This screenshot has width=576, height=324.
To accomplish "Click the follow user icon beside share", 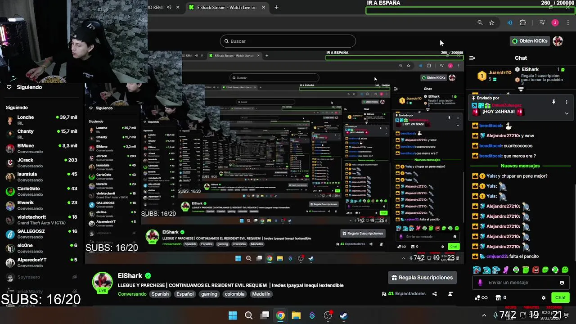I will coord(450,294).
